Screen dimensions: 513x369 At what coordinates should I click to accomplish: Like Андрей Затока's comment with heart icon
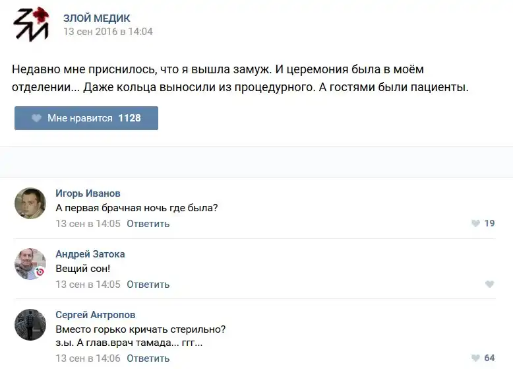[489, 285]
